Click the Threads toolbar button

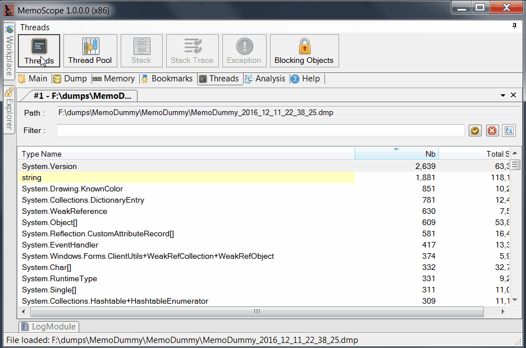pyautogui.click(x=39, y=51)
